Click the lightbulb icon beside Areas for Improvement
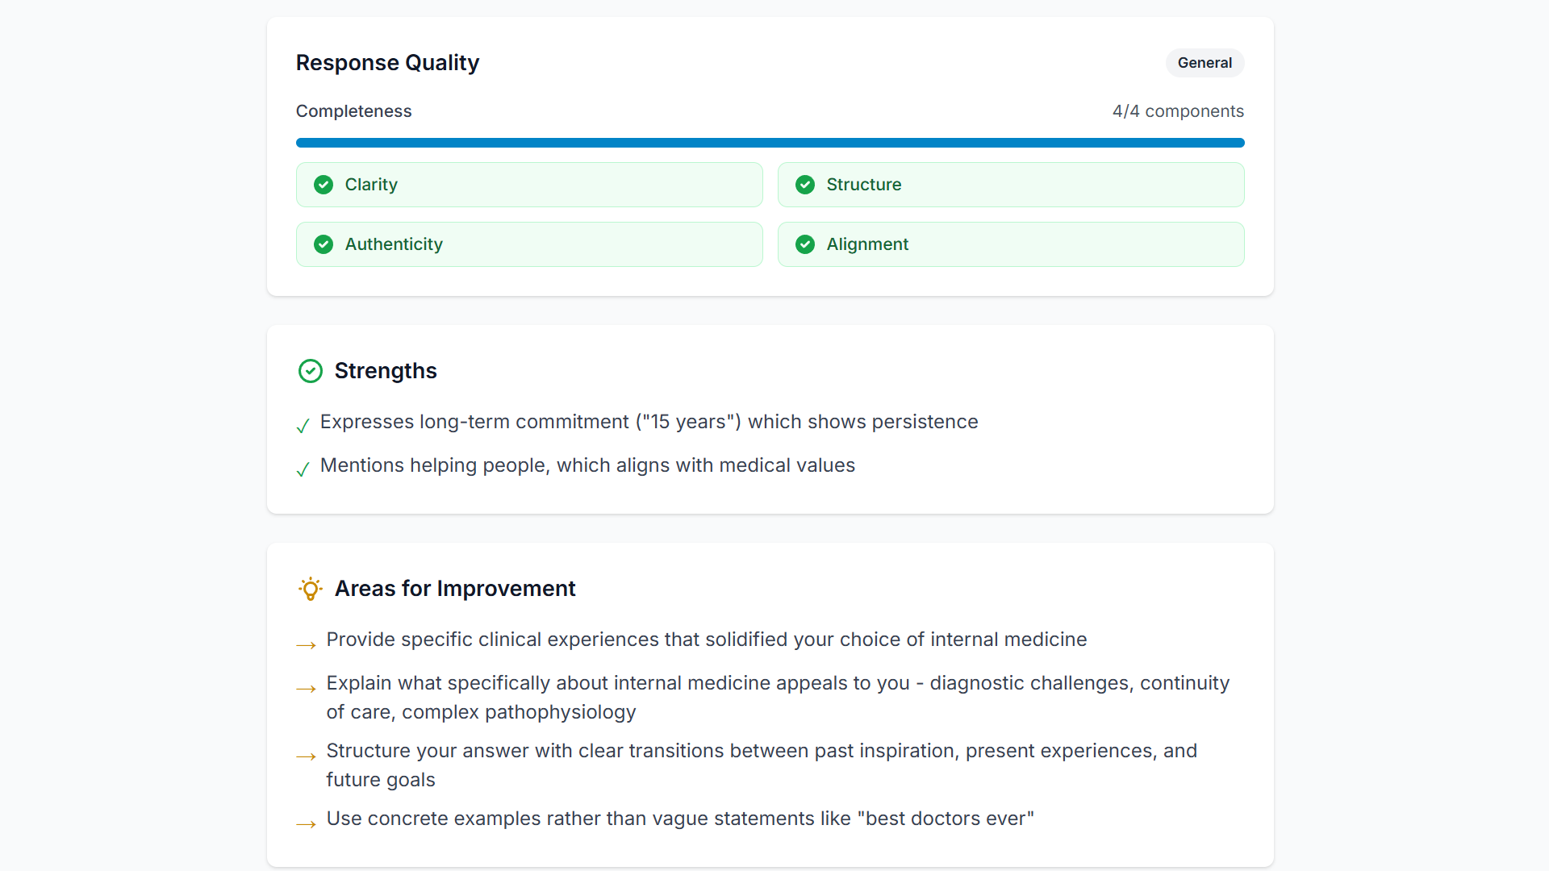 311,589
